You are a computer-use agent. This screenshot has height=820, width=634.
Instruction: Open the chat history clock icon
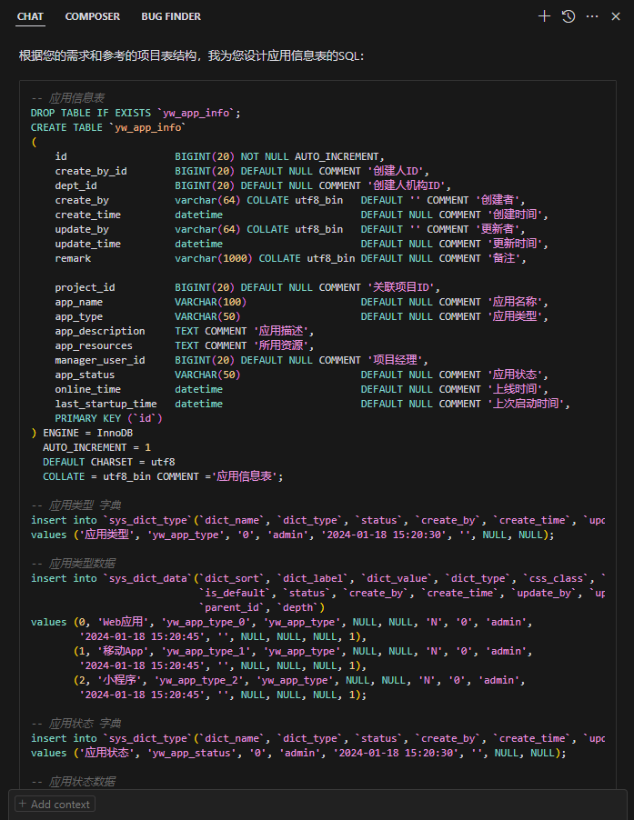tap(569, 16)
